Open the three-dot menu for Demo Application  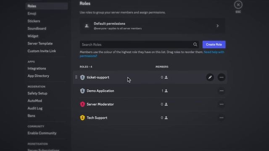pos(222,91)
